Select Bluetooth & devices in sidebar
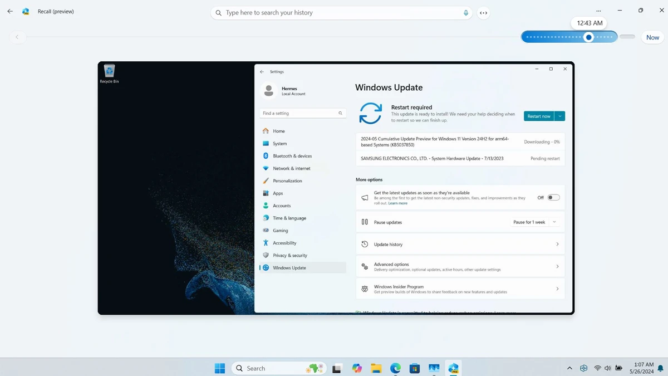This screenshot has height=376, width=668. pyautogui.click(x=303, y=156)
